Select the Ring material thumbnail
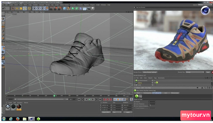This screenshot has width=213, height=123. (8, 107)
